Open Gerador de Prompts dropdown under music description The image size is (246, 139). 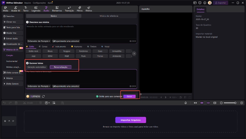39,41
